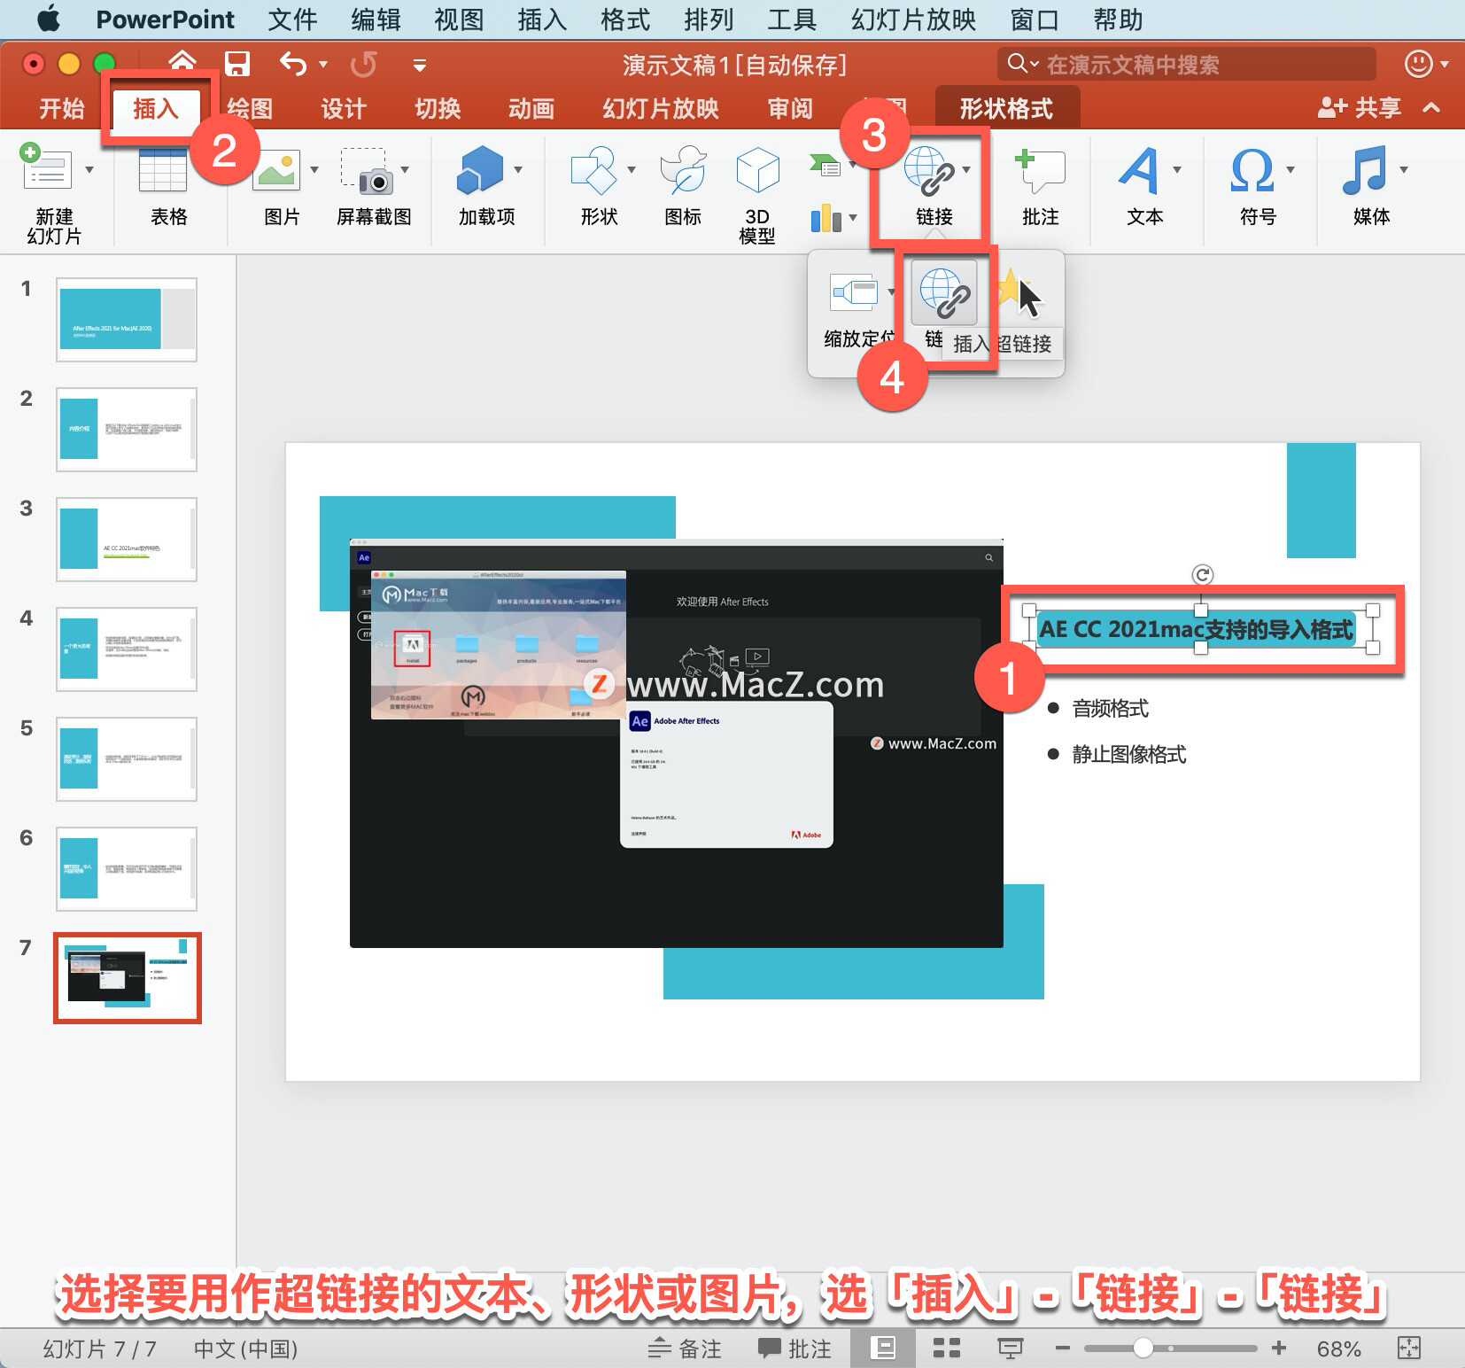Switch to the 开始 ribbon tab

point(62,108)
